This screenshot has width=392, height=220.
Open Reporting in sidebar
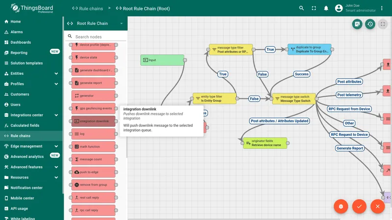coord(31,53)
